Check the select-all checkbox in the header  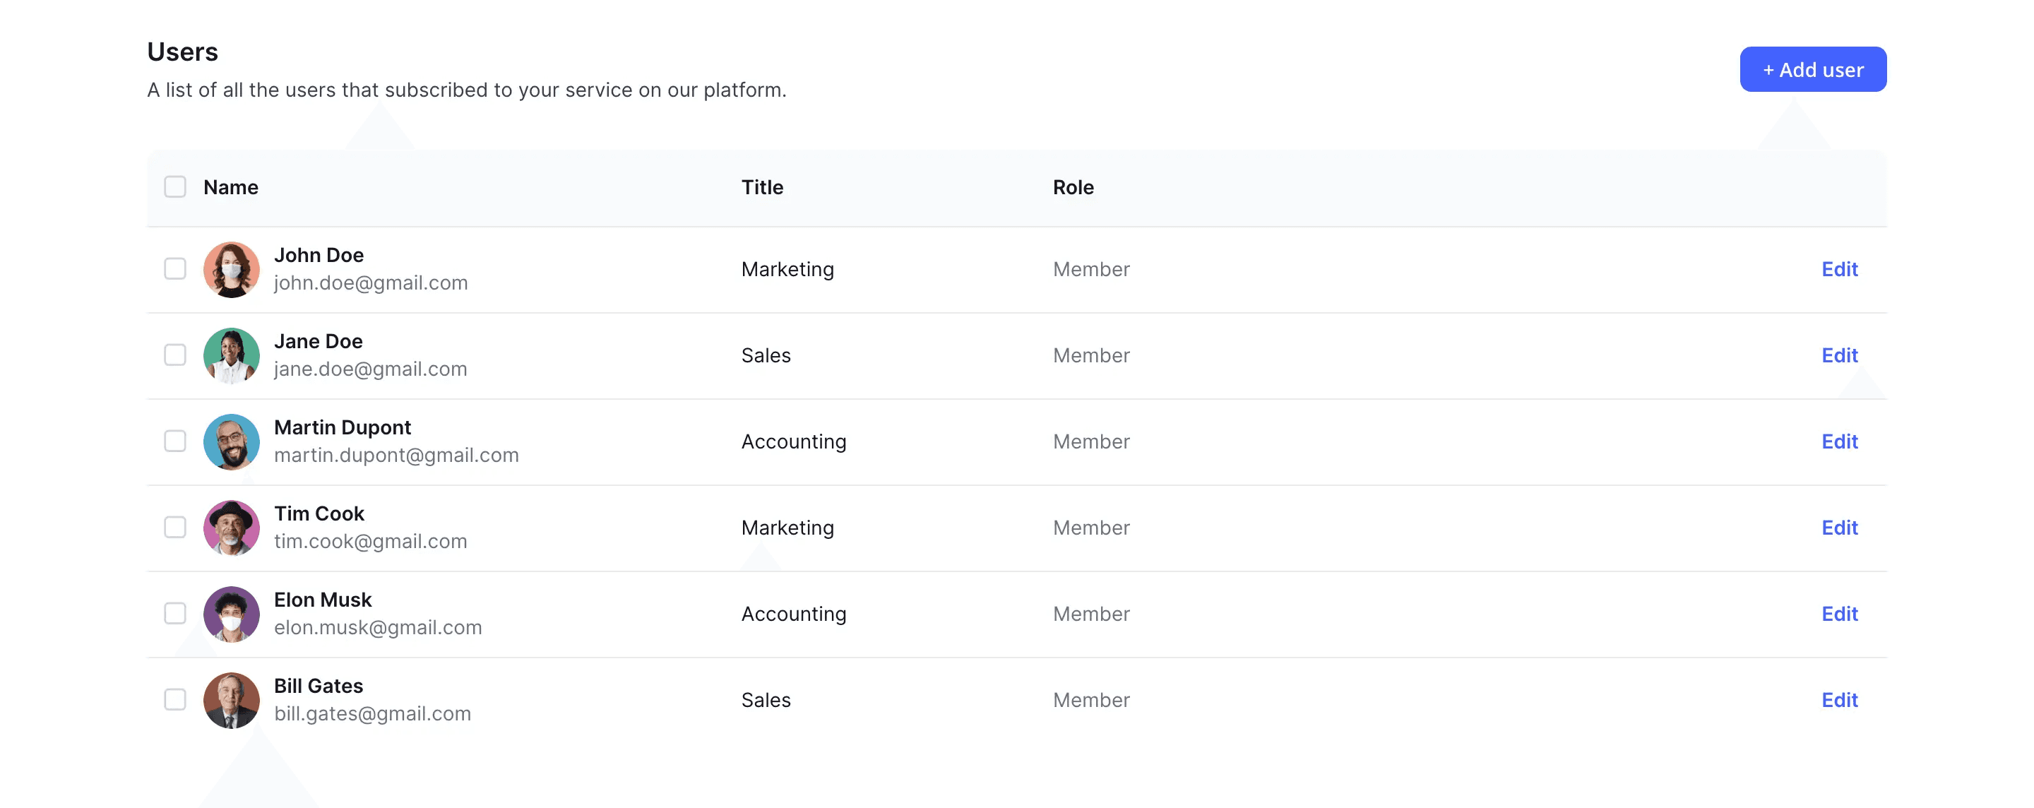174,187
